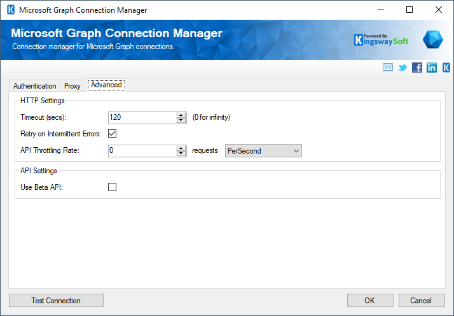Toggle Retry on Intermittent Errors checkbox
Viewport: 454px width, 316px height.
(x=113, y=134)
